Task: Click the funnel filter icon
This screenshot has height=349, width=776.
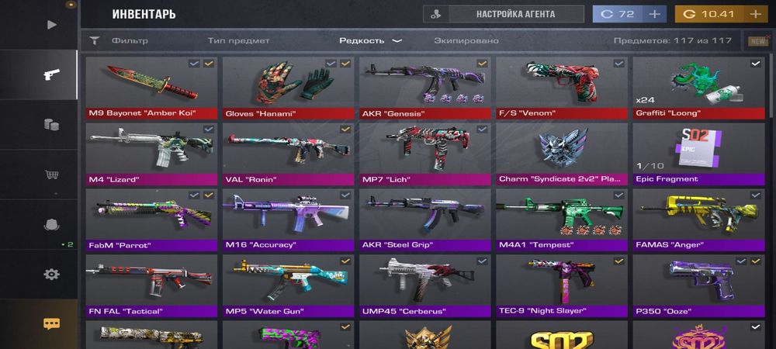Action: click(95, 40)
